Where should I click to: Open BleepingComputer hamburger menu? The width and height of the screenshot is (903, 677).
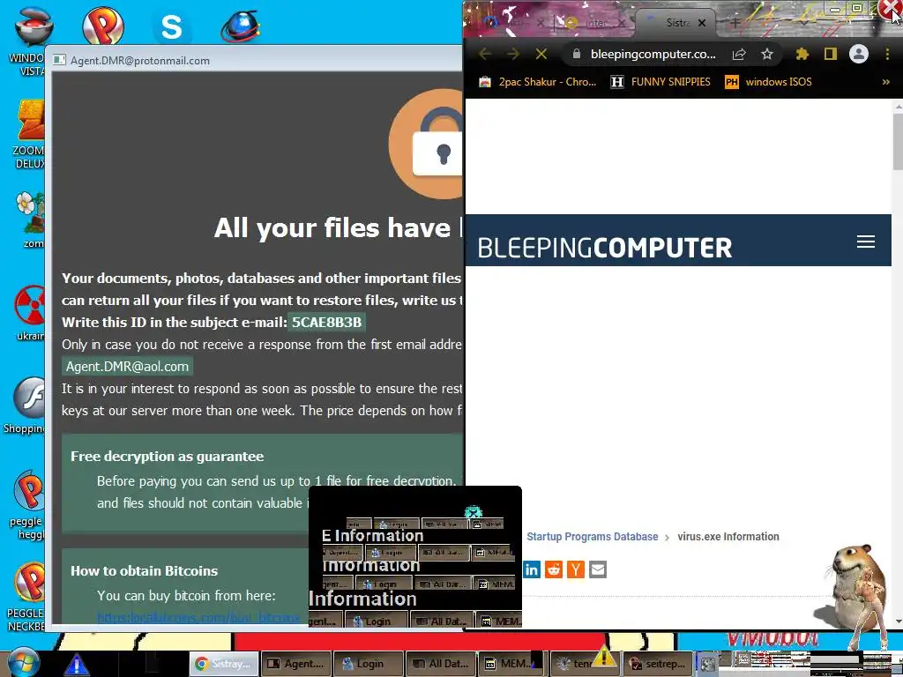pos(866,242)
